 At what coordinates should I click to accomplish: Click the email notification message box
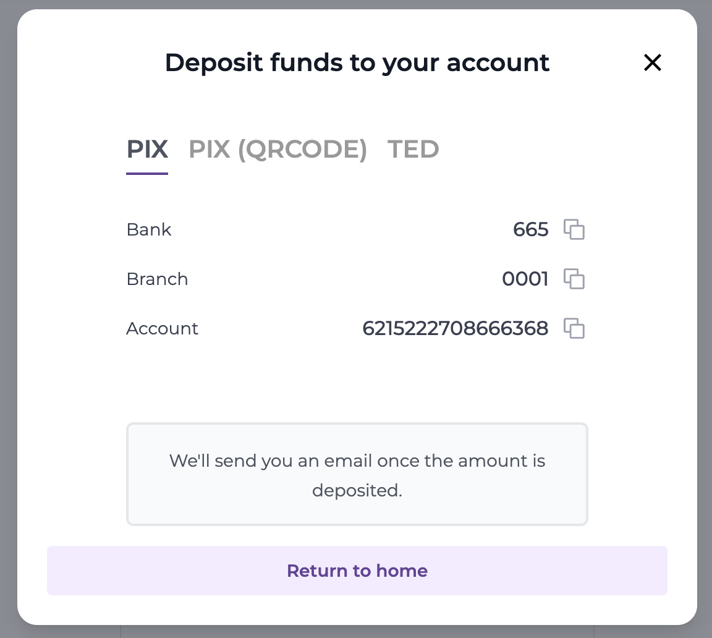tap(357, 474)
